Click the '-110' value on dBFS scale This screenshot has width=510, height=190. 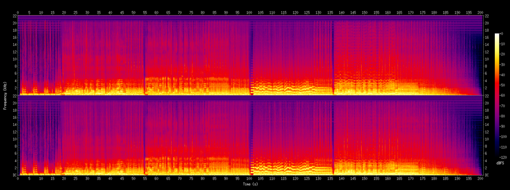point(503,148)
